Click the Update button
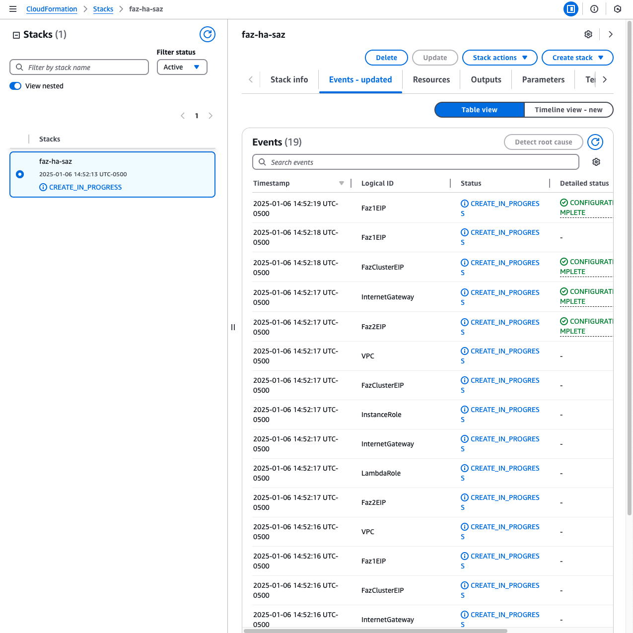The width and height of the screenshot is (633, 633). (x=435, y=58)
